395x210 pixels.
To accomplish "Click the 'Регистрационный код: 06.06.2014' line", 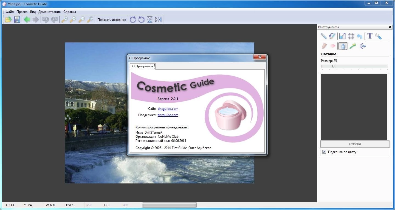I will [161, 141].
